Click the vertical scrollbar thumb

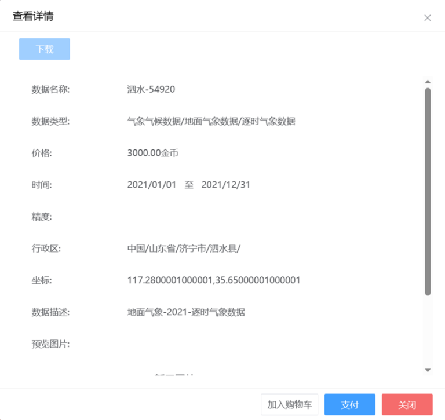[428, 191]
